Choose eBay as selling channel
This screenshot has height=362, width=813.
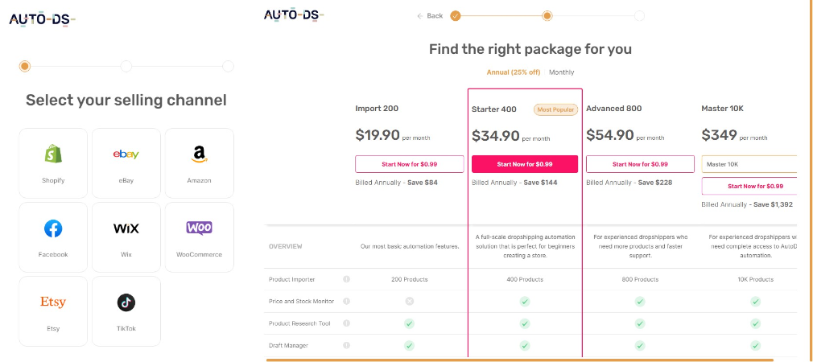click(126, 154)
